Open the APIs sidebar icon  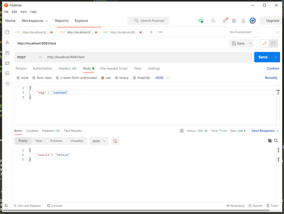point(7,42)
